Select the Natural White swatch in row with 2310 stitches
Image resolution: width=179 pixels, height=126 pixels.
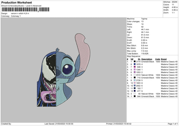135,75
